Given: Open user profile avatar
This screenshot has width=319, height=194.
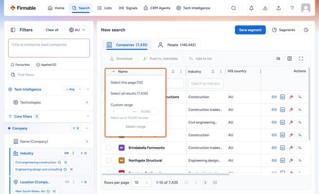Looking at the screenshot, I should (305, 8).
